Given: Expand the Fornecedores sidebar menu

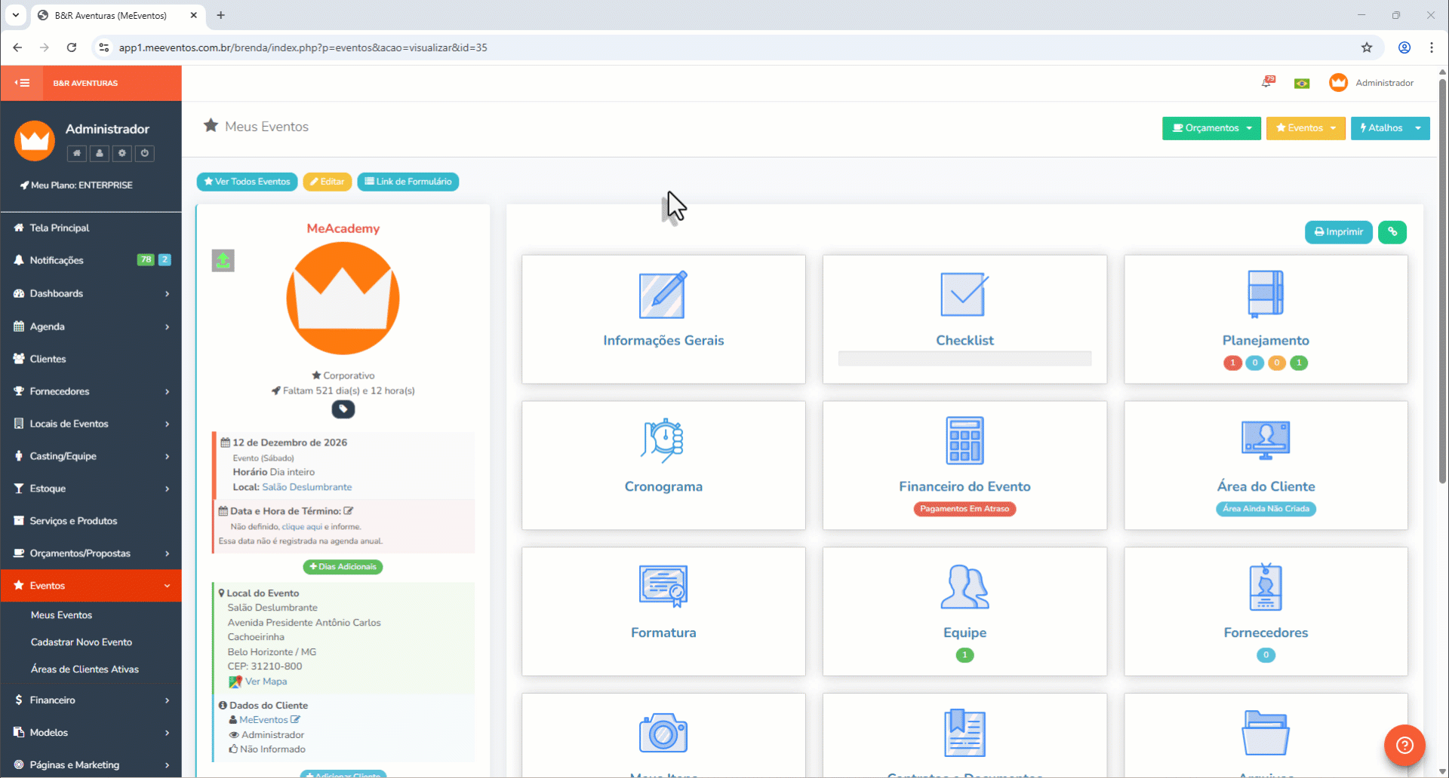Looking at the screenshot, I should (x=91, y=391).
